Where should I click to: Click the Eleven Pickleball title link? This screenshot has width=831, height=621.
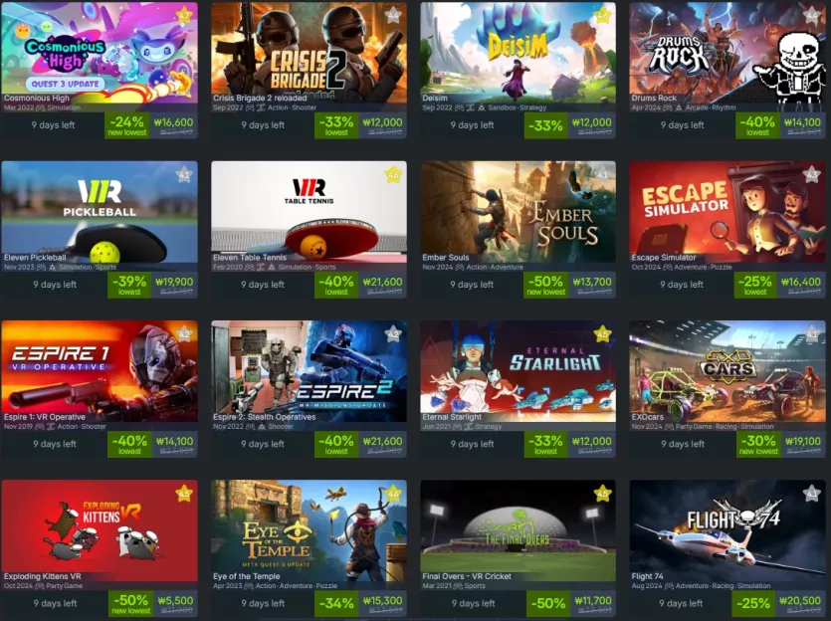(35, 258)
